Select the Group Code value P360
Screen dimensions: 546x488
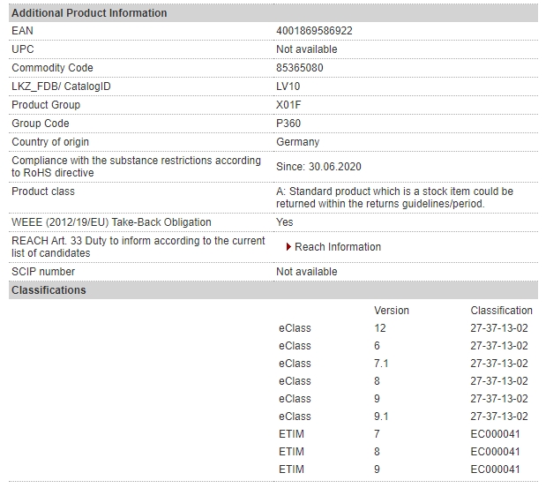coord(288,124)
